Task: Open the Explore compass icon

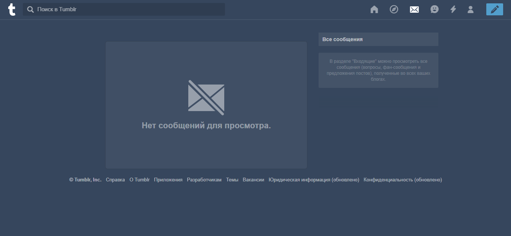Action: point(394,9)
